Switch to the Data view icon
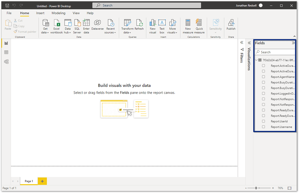The width and height of the screenshot is (299, 193). [x=6, y=52]
